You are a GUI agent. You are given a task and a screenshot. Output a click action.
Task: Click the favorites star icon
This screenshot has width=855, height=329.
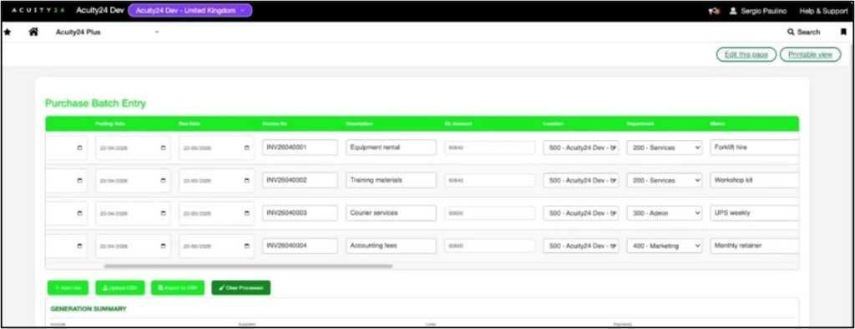tap(7, 32)
